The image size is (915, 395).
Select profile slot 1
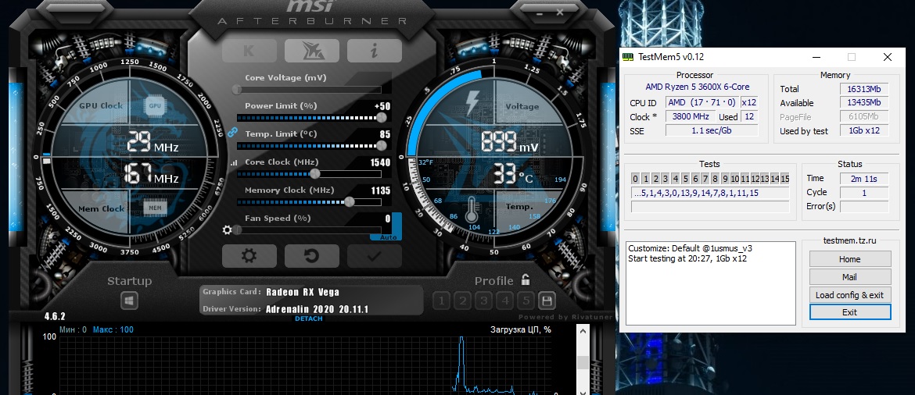441,301
